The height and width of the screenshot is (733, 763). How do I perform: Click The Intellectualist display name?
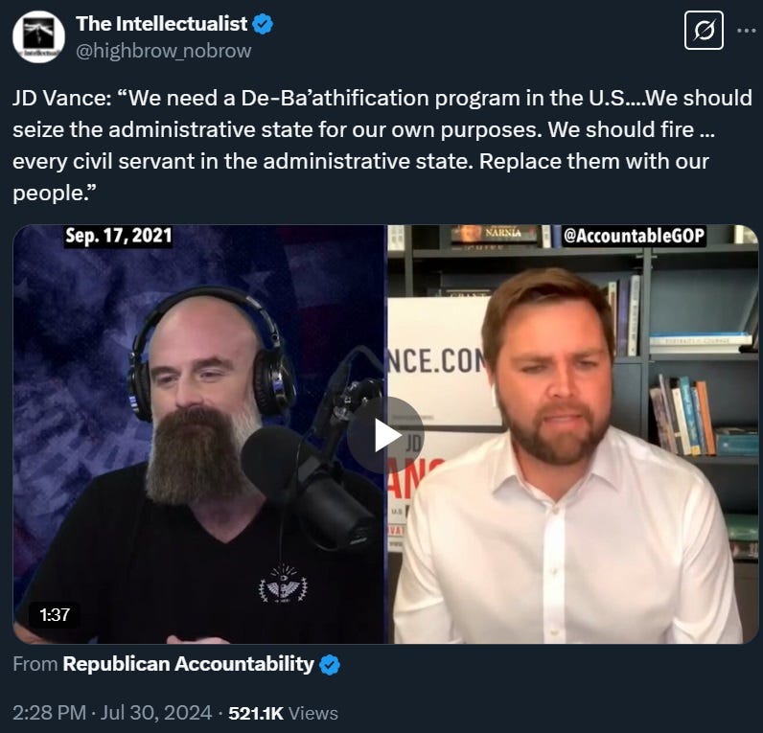162,24
